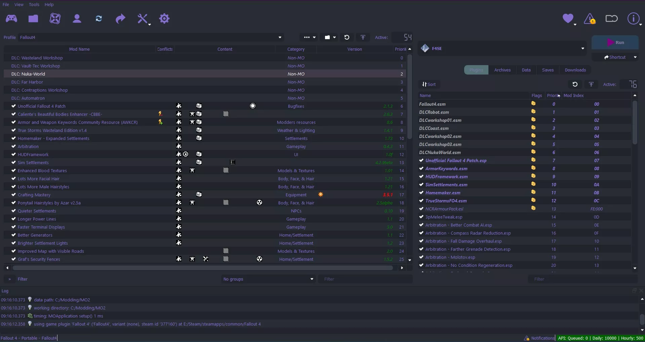
Task: Click the Fallout4.esm flag icon
Action: (x=533, y=103)
